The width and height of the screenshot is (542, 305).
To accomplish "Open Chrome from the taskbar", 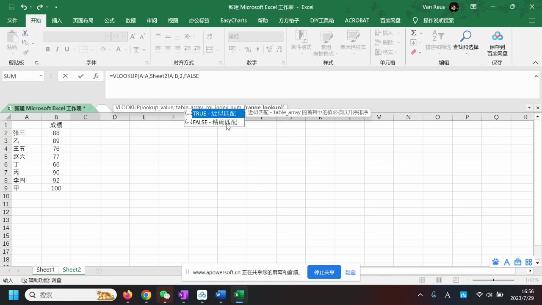I will click(146, 295).
